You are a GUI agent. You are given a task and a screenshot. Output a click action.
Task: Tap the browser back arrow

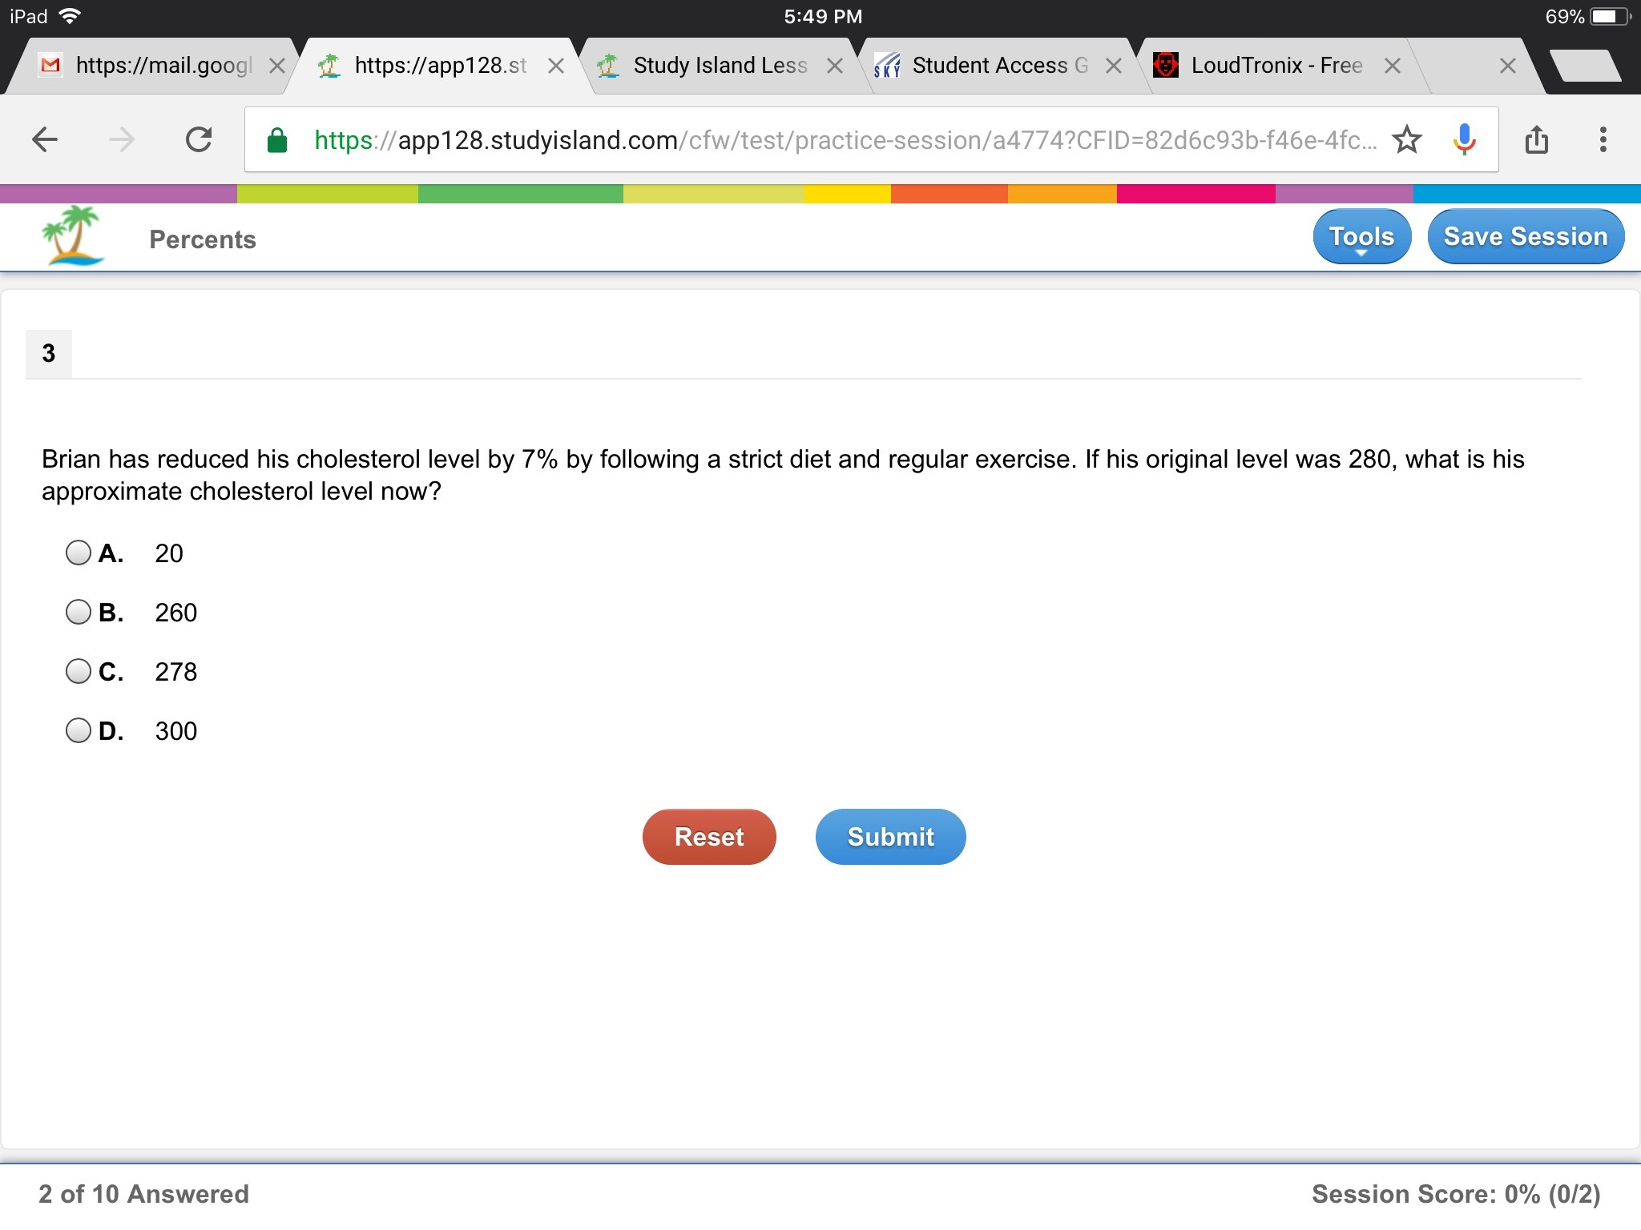pyautogui.click(x=45, y=140)
